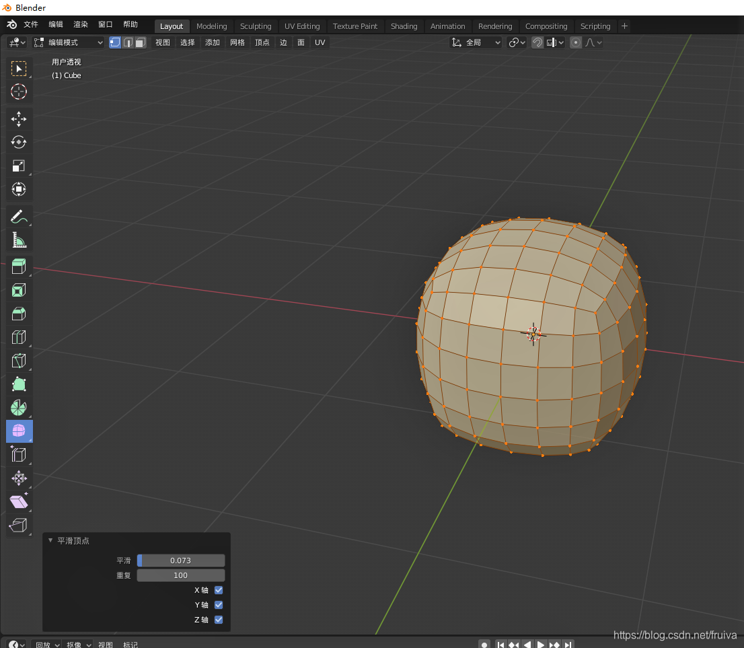Pick the Rip Region tool

19,525
